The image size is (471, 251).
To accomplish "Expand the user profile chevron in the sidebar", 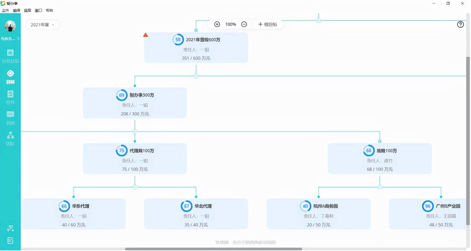I will coord(18,39).
